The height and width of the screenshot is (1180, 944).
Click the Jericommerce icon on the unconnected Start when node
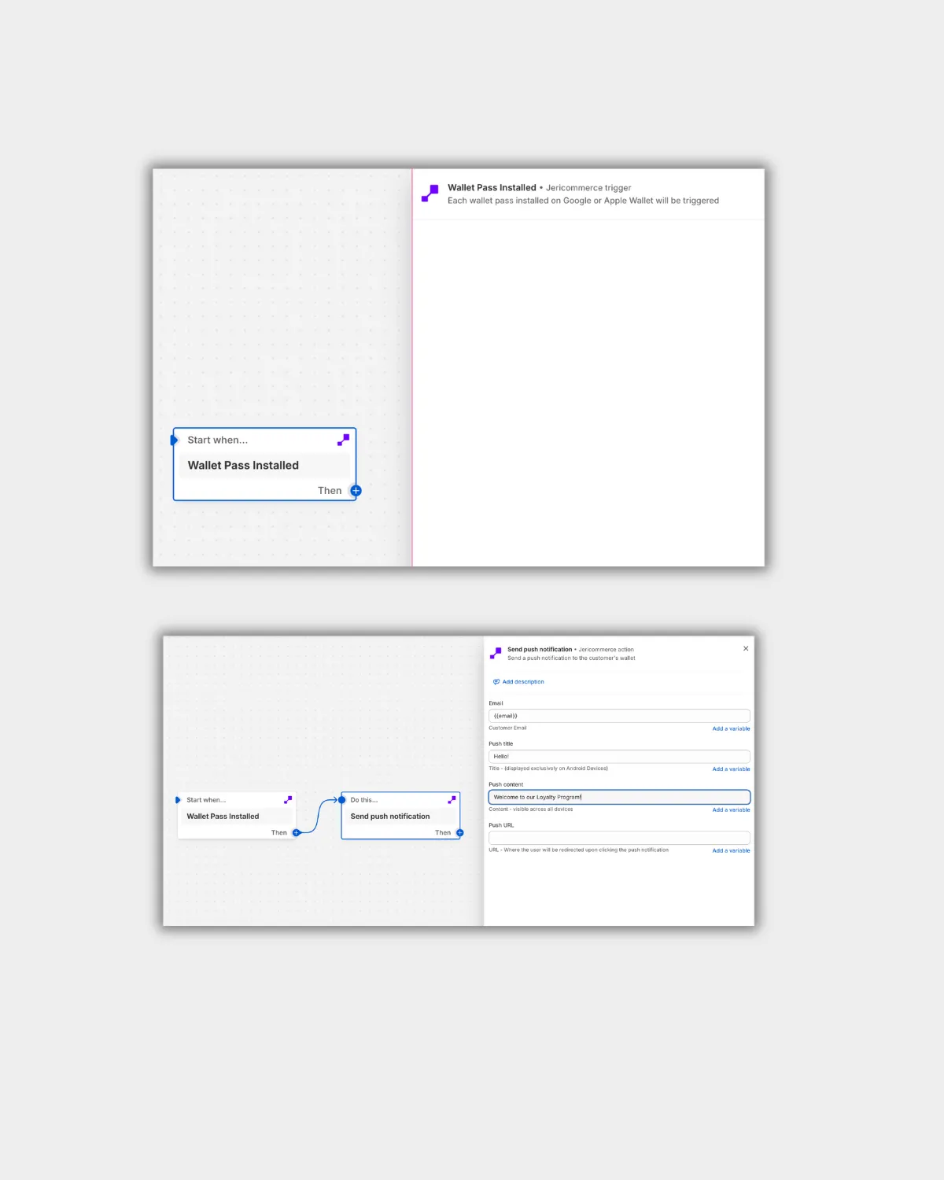coord(343,440)
